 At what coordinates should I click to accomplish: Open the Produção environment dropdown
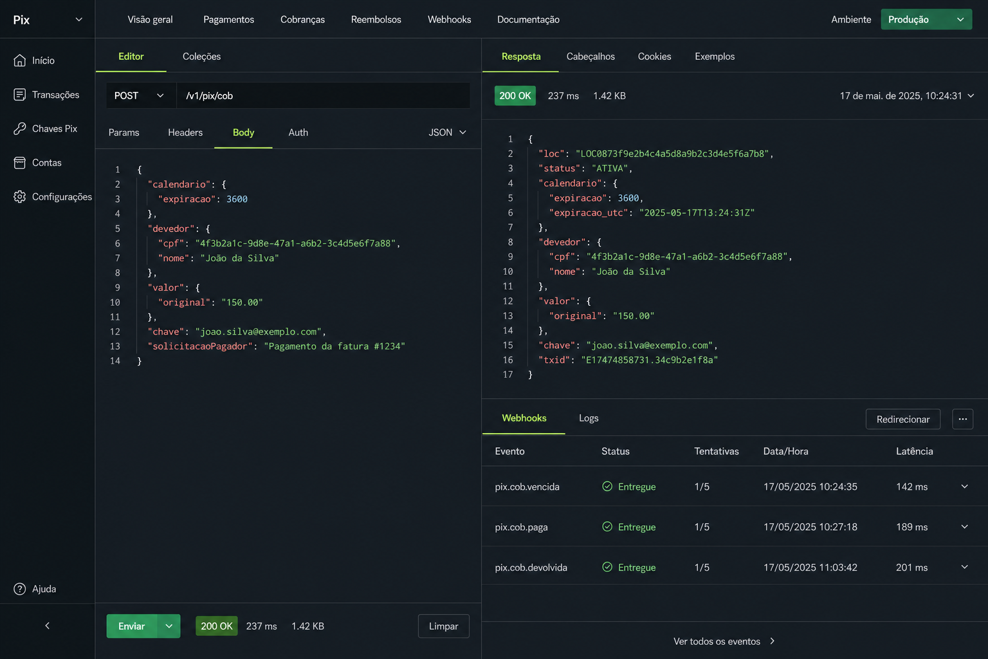[x=926, y=19]
